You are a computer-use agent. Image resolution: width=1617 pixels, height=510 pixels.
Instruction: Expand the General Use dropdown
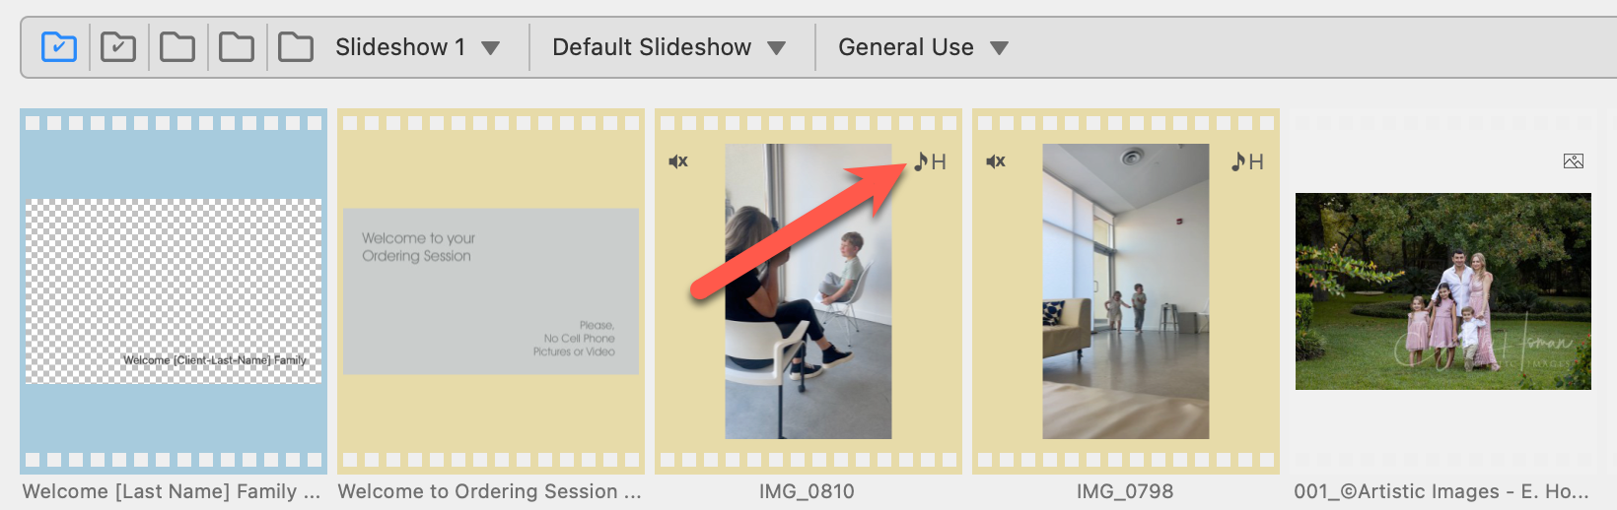pos(923,47)
